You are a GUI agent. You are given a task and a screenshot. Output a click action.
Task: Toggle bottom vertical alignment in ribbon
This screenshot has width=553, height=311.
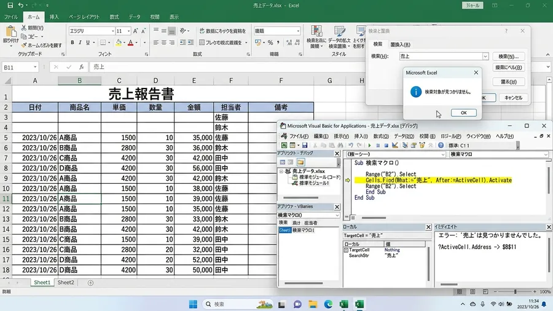click(x=172, y=31)
